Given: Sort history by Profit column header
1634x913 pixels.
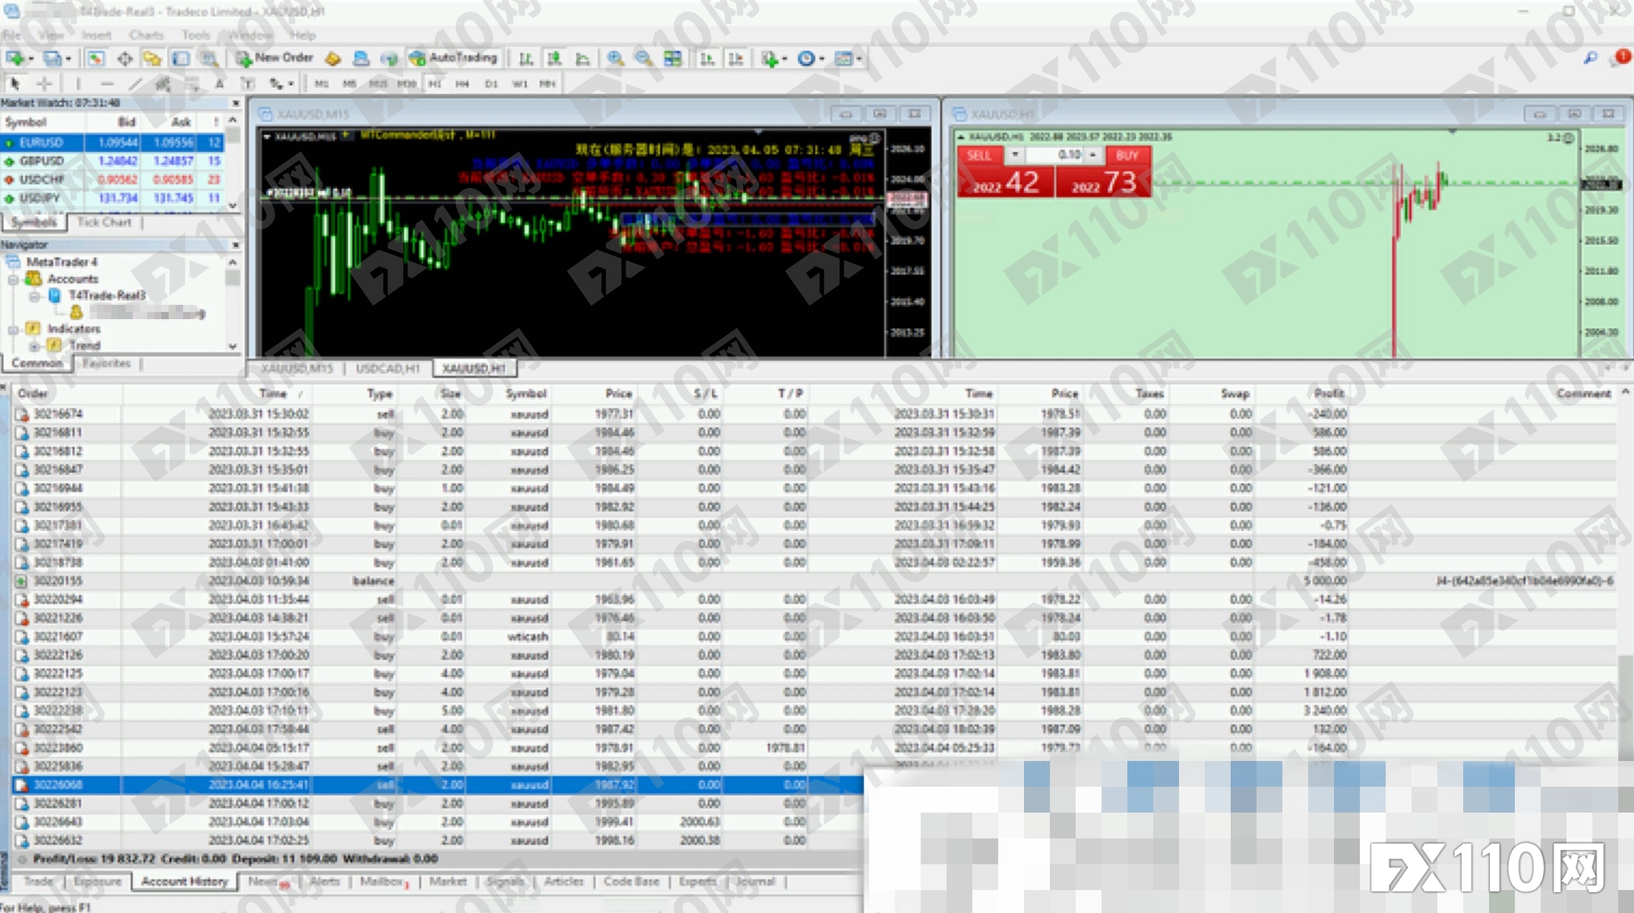Looking at the screenshot, I should (x=1329, y=393).
